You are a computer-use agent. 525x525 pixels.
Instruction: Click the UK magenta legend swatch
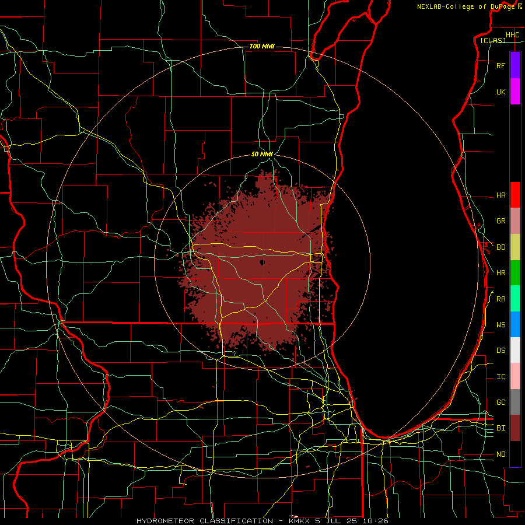(515, 92)
